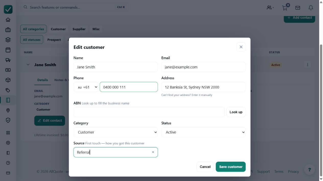The image size is (323, 181).
Task: Open the shopping cart icon
Action: coord(285,8)
